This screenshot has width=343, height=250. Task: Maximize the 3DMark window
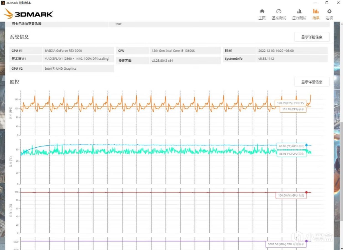click(x=327, y=3)
